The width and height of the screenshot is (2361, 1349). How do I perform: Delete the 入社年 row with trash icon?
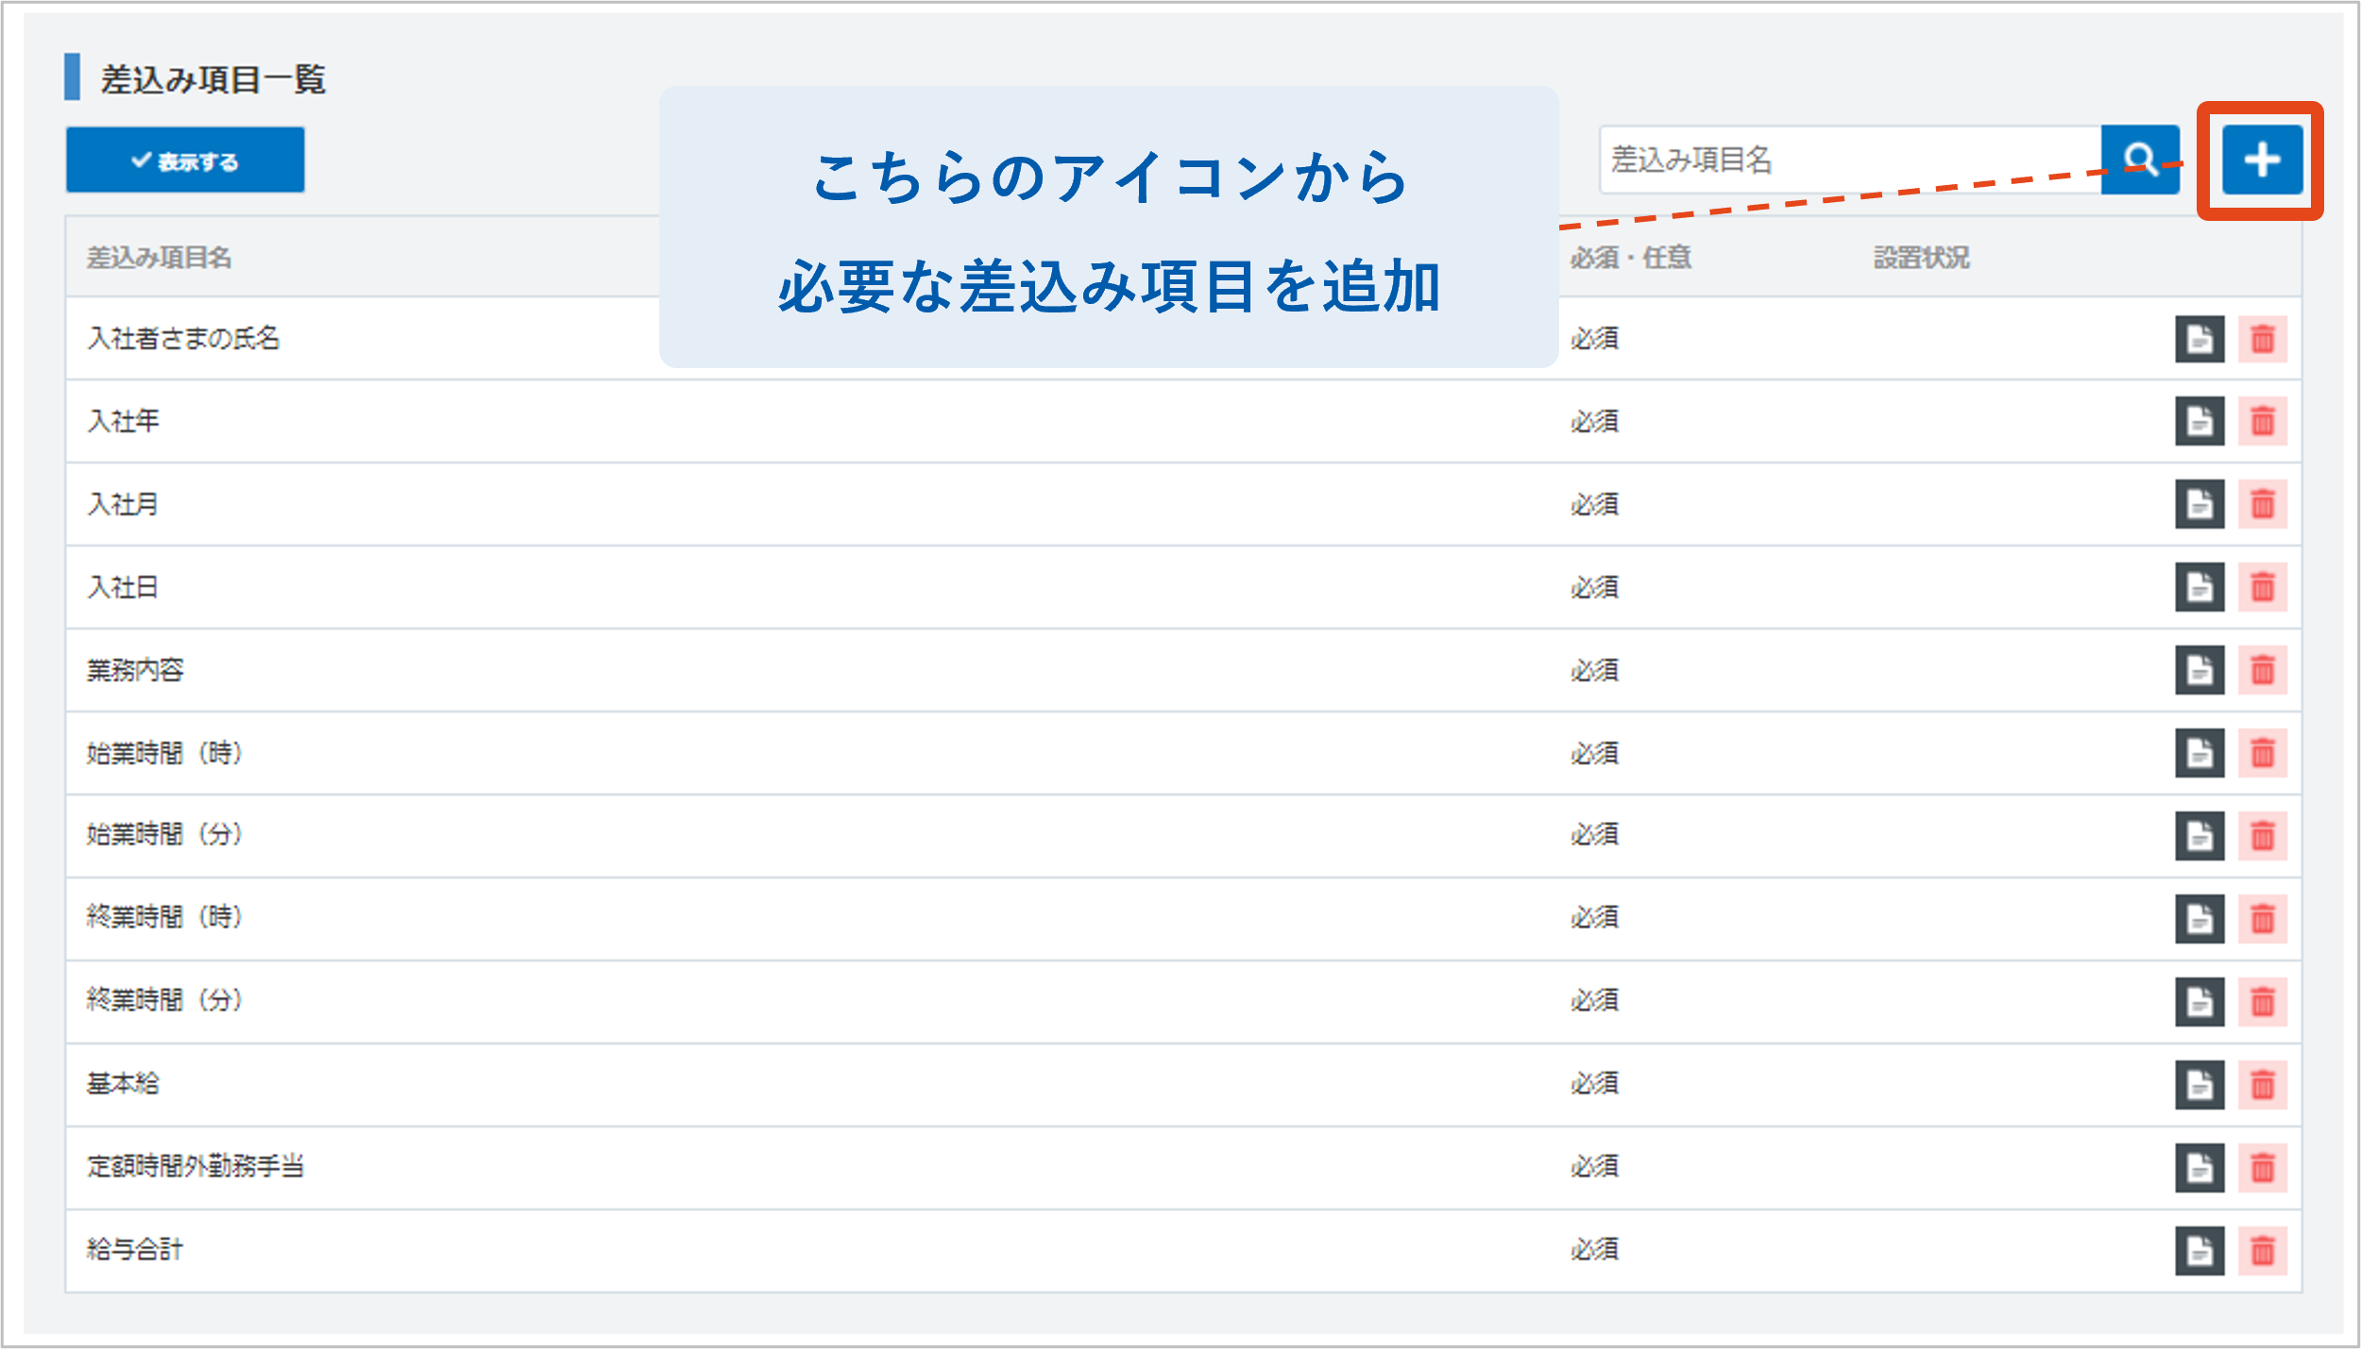pyautogui.click(x=2262, y=421)
